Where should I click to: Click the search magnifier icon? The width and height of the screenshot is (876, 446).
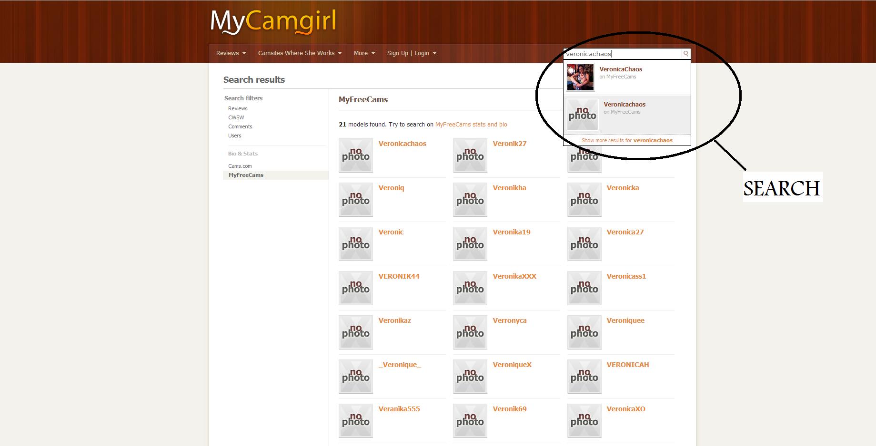click(685, 53)
